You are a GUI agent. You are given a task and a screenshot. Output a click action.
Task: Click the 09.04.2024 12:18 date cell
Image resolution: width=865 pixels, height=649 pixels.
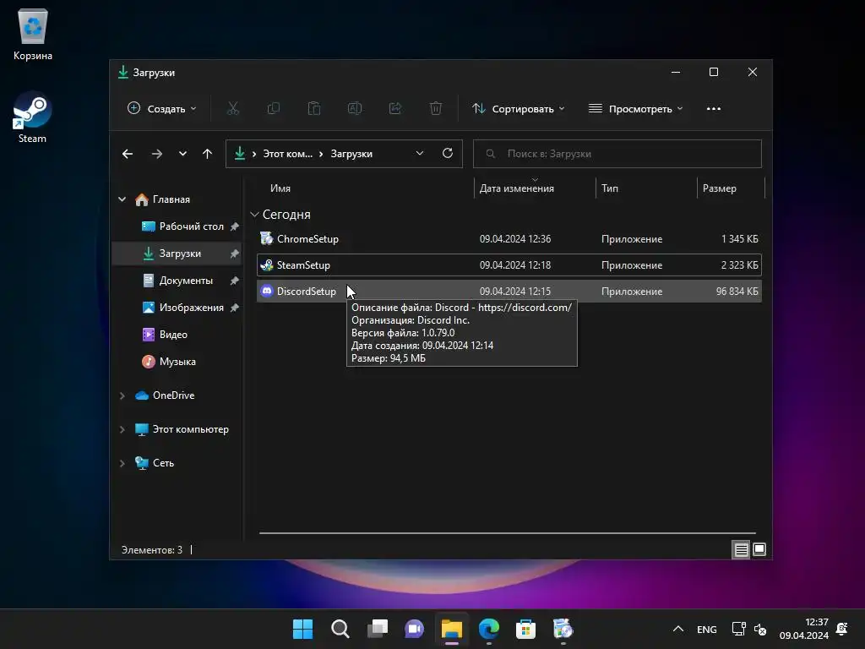coord(514,265)
